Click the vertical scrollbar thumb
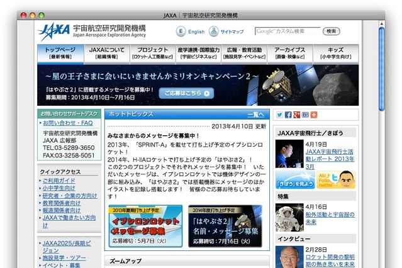402x268 pixels. coord(381,69)
